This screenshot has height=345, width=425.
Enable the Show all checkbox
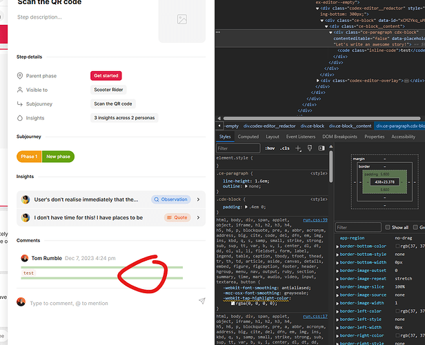(x=388, y=227)
